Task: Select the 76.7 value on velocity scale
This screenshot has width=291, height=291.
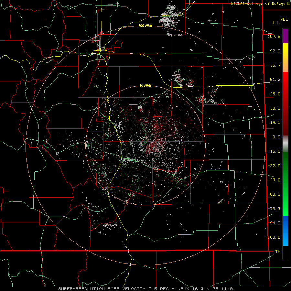Action: (275, 65)
